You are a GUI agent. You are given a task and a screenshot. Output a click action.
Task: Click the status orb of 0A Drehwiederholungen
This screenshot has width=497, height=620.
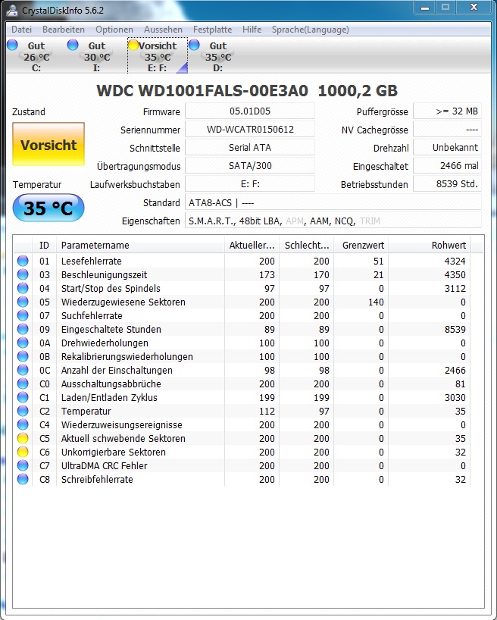tap(23, 343)
